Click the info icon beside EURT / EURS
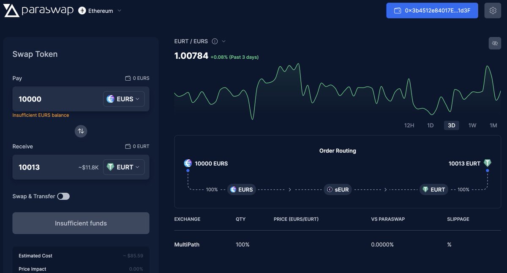The width and height of the screenshot is (507, 273). 215,41
